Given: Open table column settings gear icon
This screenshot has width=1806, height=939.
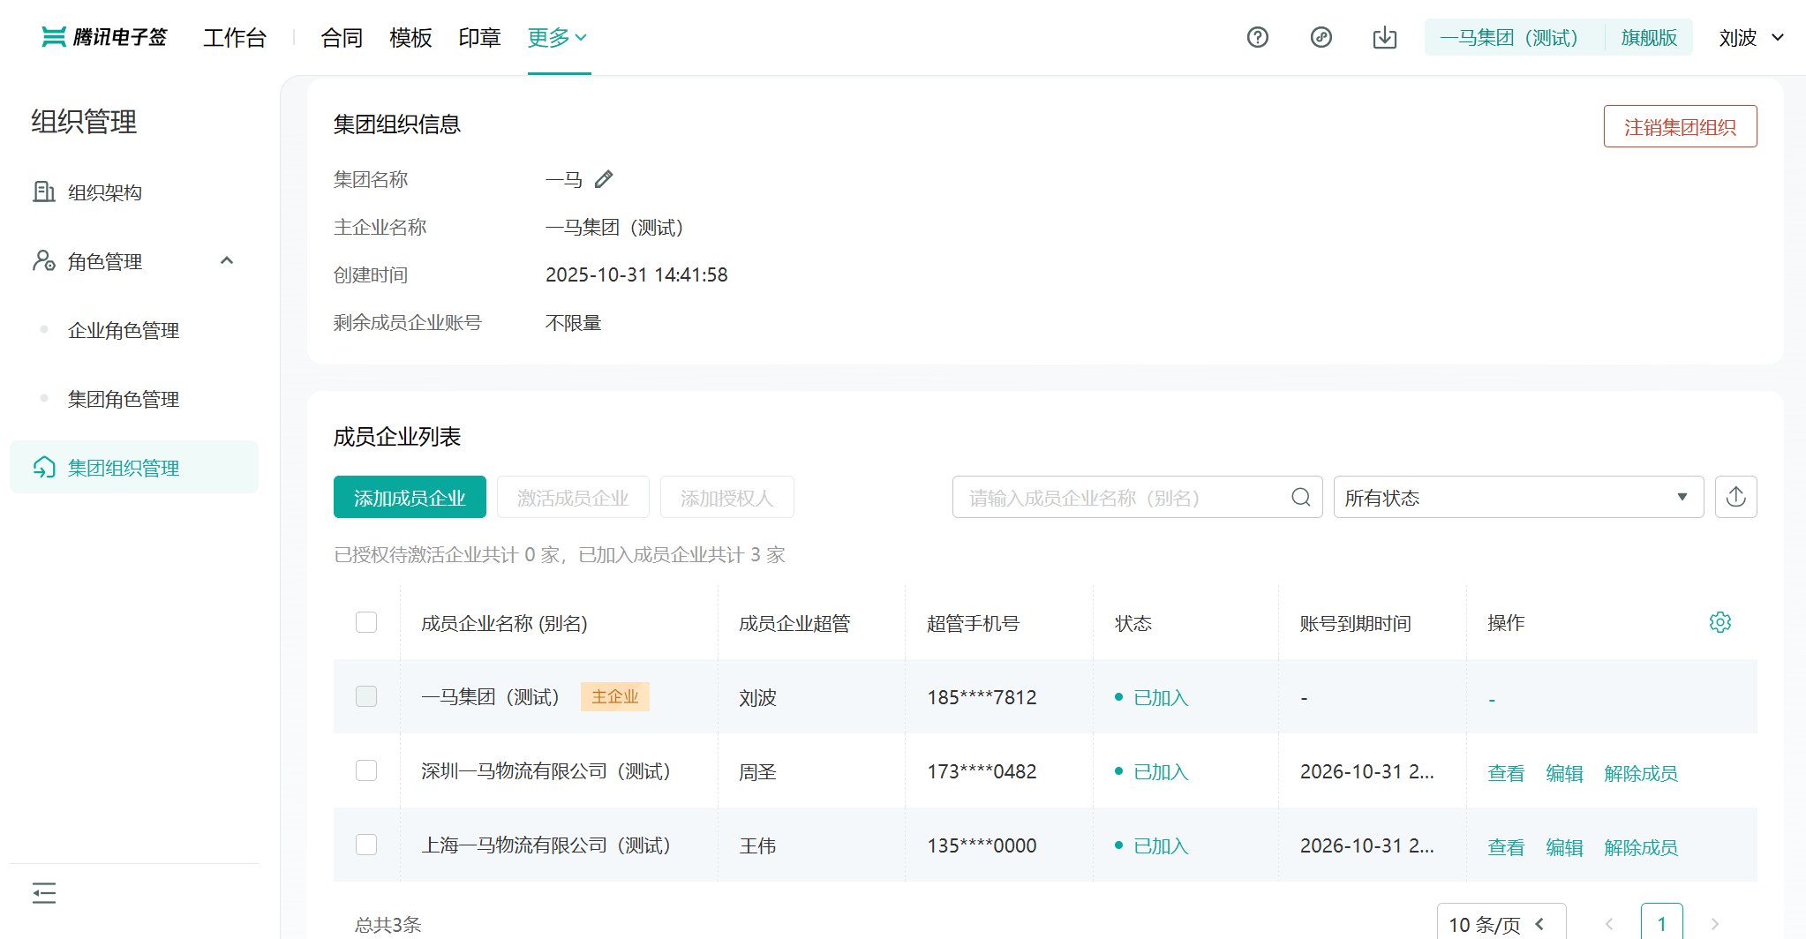Looking at the screenshot, I should (1719, 622).
